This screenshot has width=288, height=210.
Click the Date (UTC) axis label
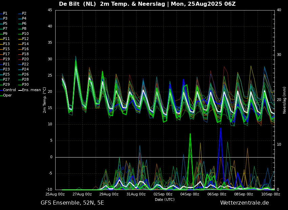pos(165,199)
